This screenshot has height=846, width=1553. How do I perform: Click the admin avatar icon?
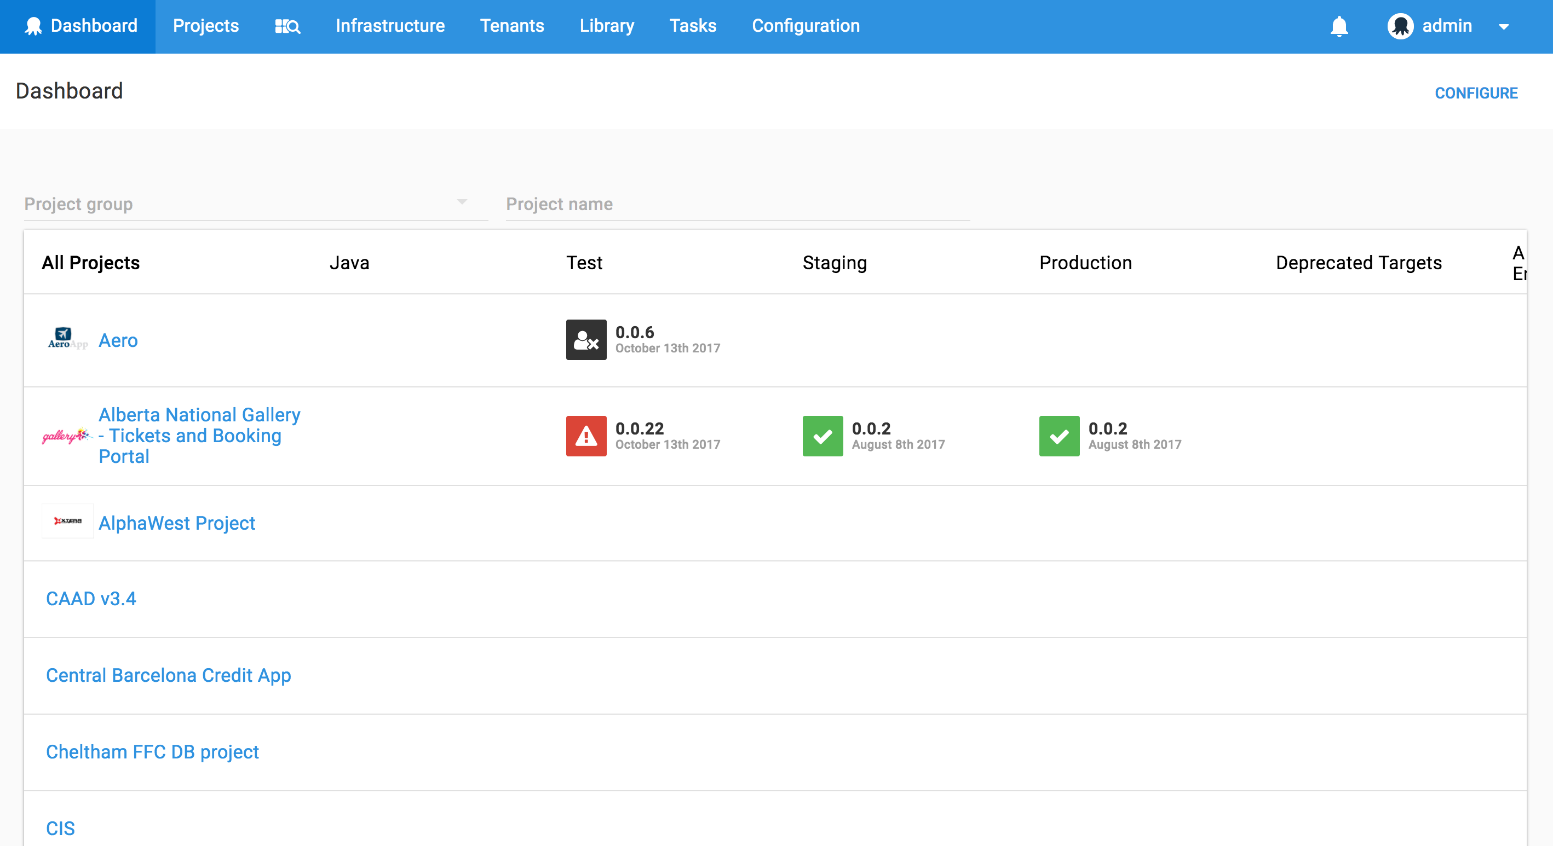(1401, 26)
